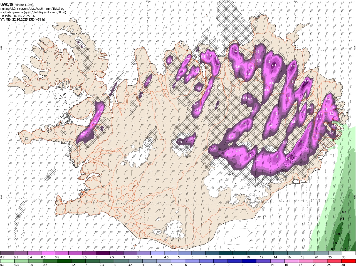The height and width of the screenshot is (267, 356).
Task: Click the '2.0' snowfall value on the map
Action: [288, 159]
